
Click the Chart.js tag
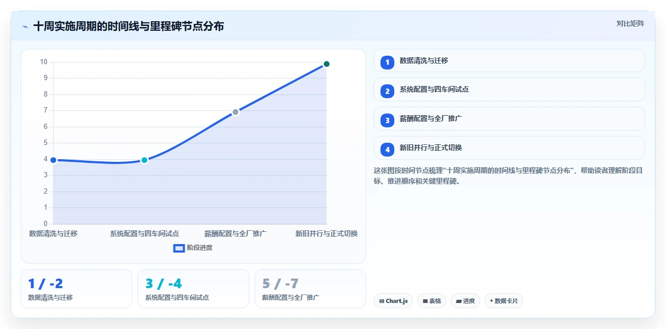point(393,301)
